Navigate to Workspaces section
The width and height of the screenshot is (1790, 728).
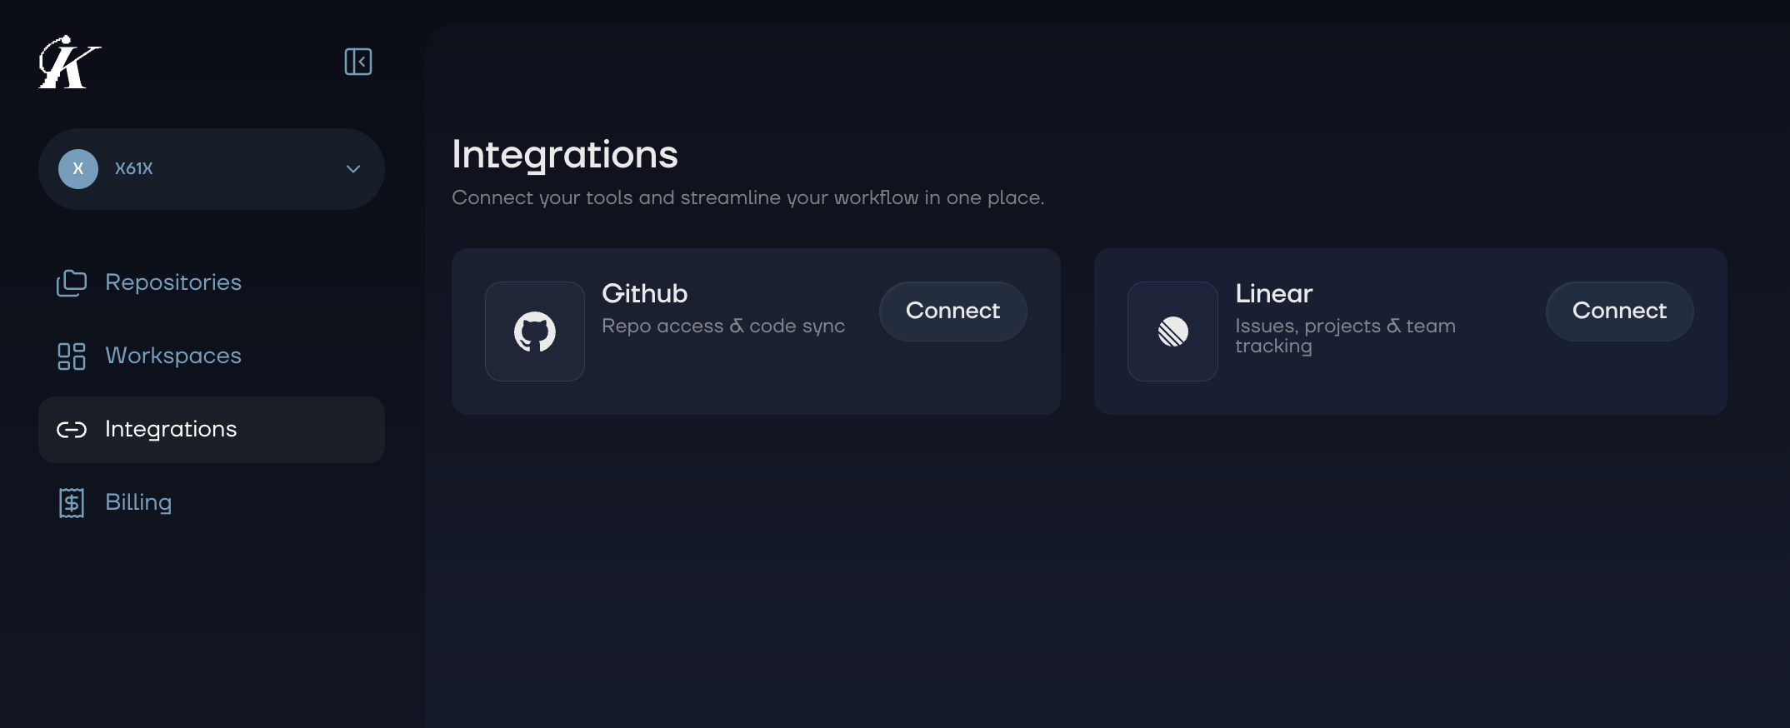(x=172, y=356)
